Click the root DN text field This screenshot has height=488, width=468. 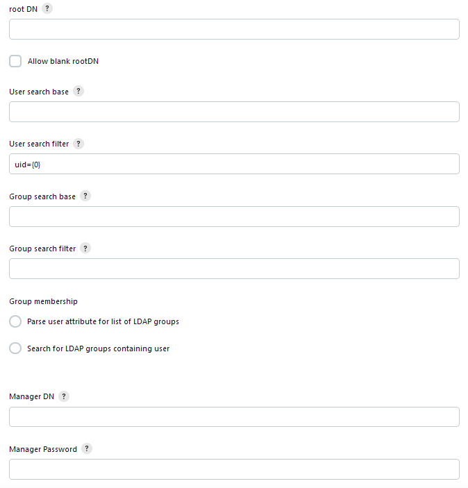pos(234,29)
